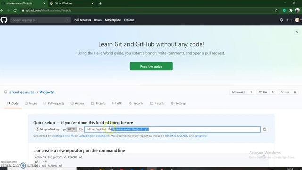Select the Code repository tab
The height and width of the screenshot is (170, 302).
point(13,103)
